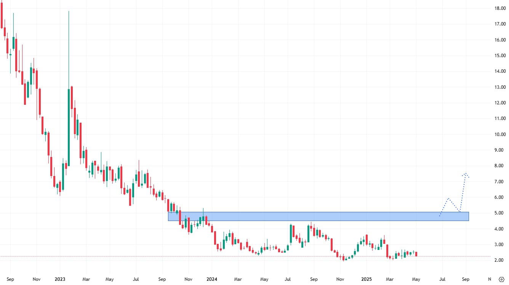Screen dimensions: 509x285
Task: Click the 7.00 price axis label
Action: point(500,181)
